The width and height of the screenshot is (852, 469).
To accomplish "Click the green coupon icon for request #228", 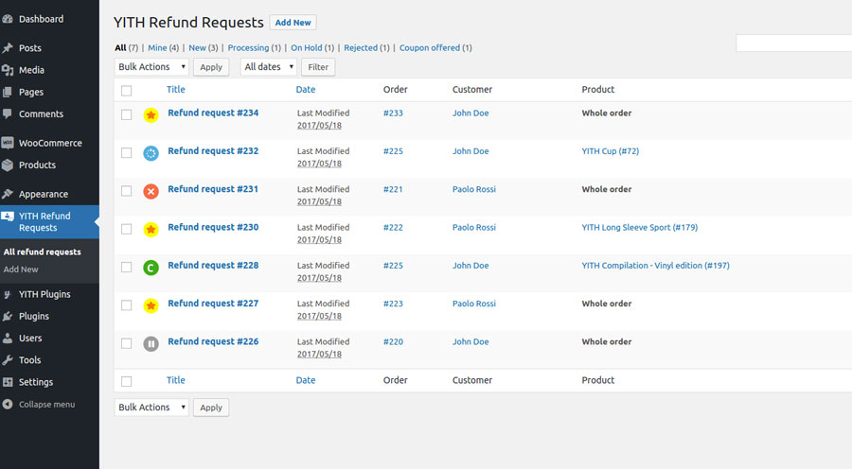I will [151, 268].
